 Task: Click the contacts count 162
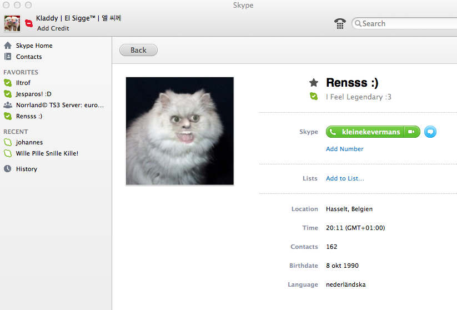[332, 247]
